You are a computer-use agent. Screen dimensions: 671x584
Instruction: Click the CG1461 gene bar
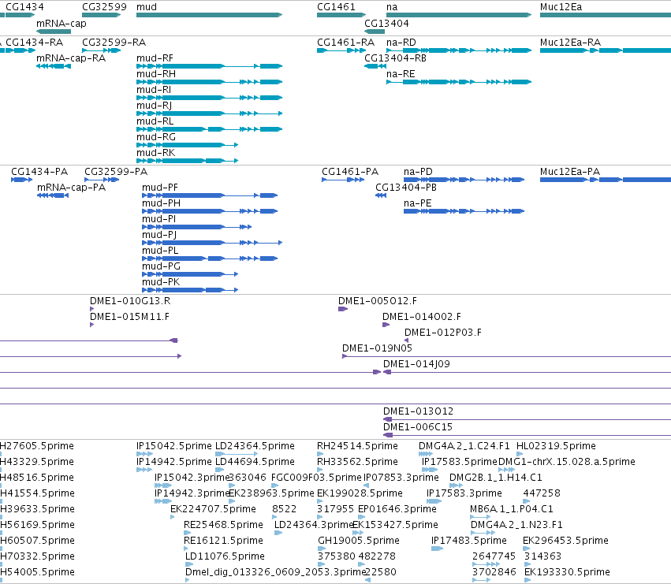[x=341, y=15]
